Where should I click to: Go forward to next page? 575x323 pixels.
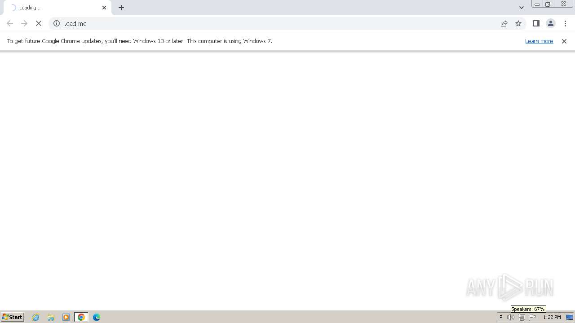24,23
